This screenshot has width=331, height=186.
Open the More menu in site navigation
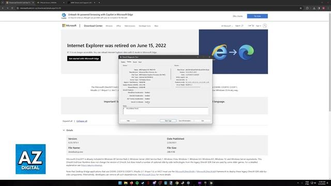[156, 26]
